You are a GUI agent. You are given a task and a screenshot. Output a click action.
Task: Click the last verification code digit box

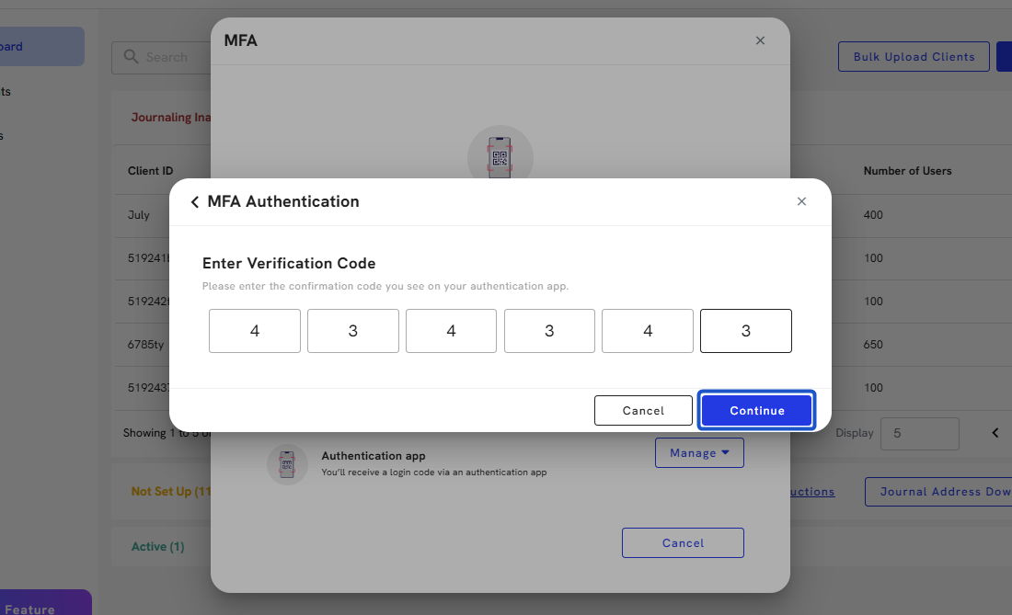pyautogui.click(x=746, y=331)
